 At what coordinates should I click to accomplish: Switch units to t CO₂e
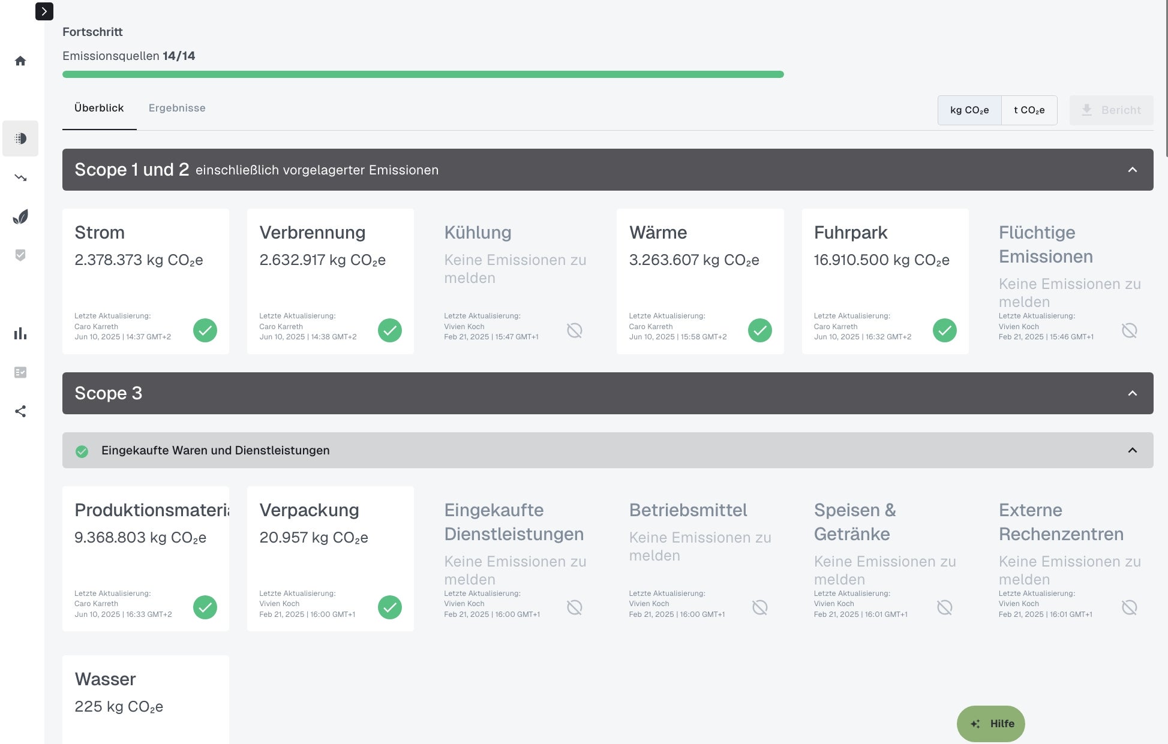click(1029, 110)
